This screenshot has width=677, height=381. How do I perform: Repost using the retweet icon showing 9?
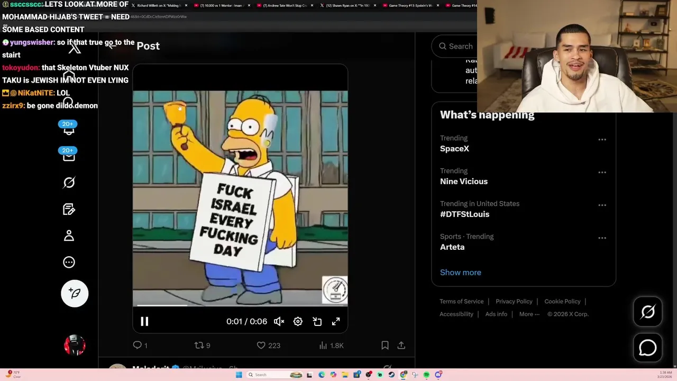coord(199,345)
